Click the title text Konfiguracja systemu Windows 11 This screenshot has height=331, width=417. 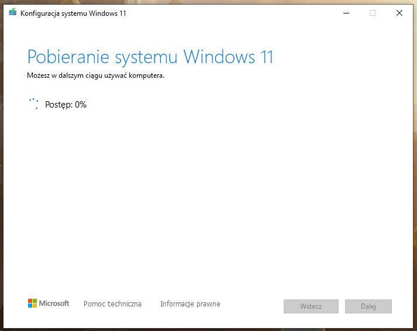tap(73, 13)
